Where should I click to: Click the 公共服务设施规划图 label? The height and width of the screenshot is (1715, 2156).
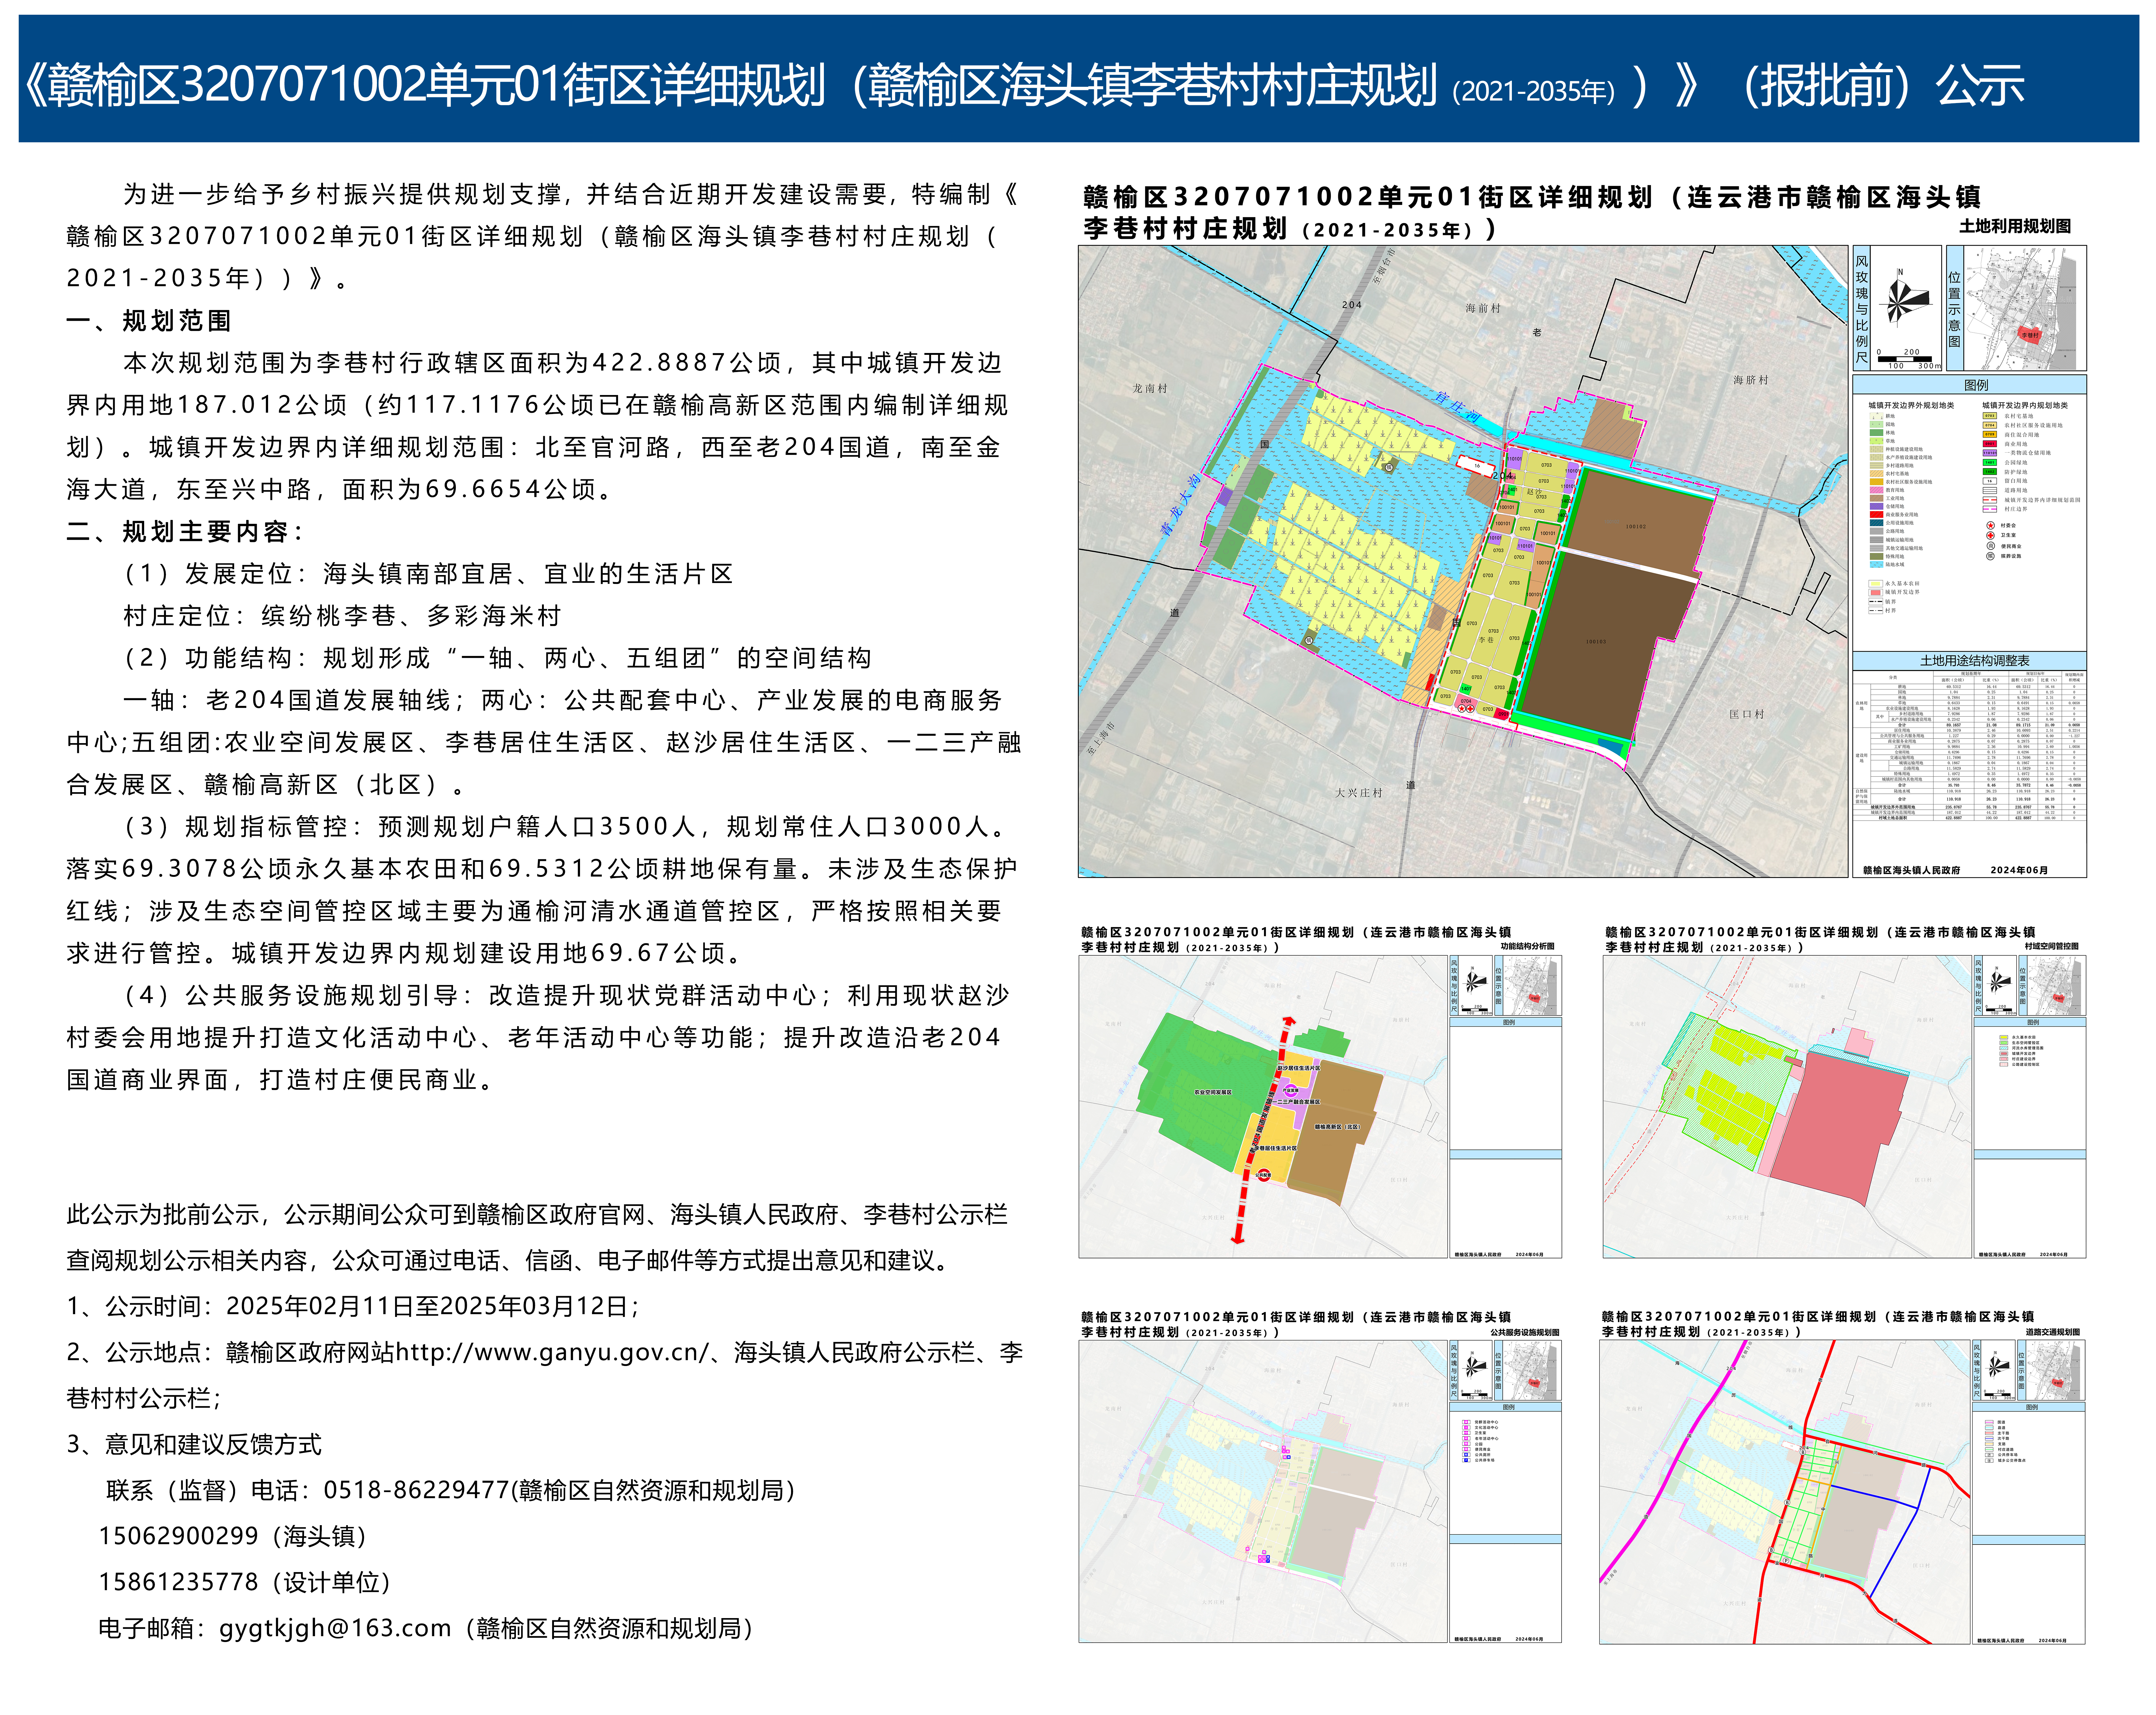coord(1525,1332)
